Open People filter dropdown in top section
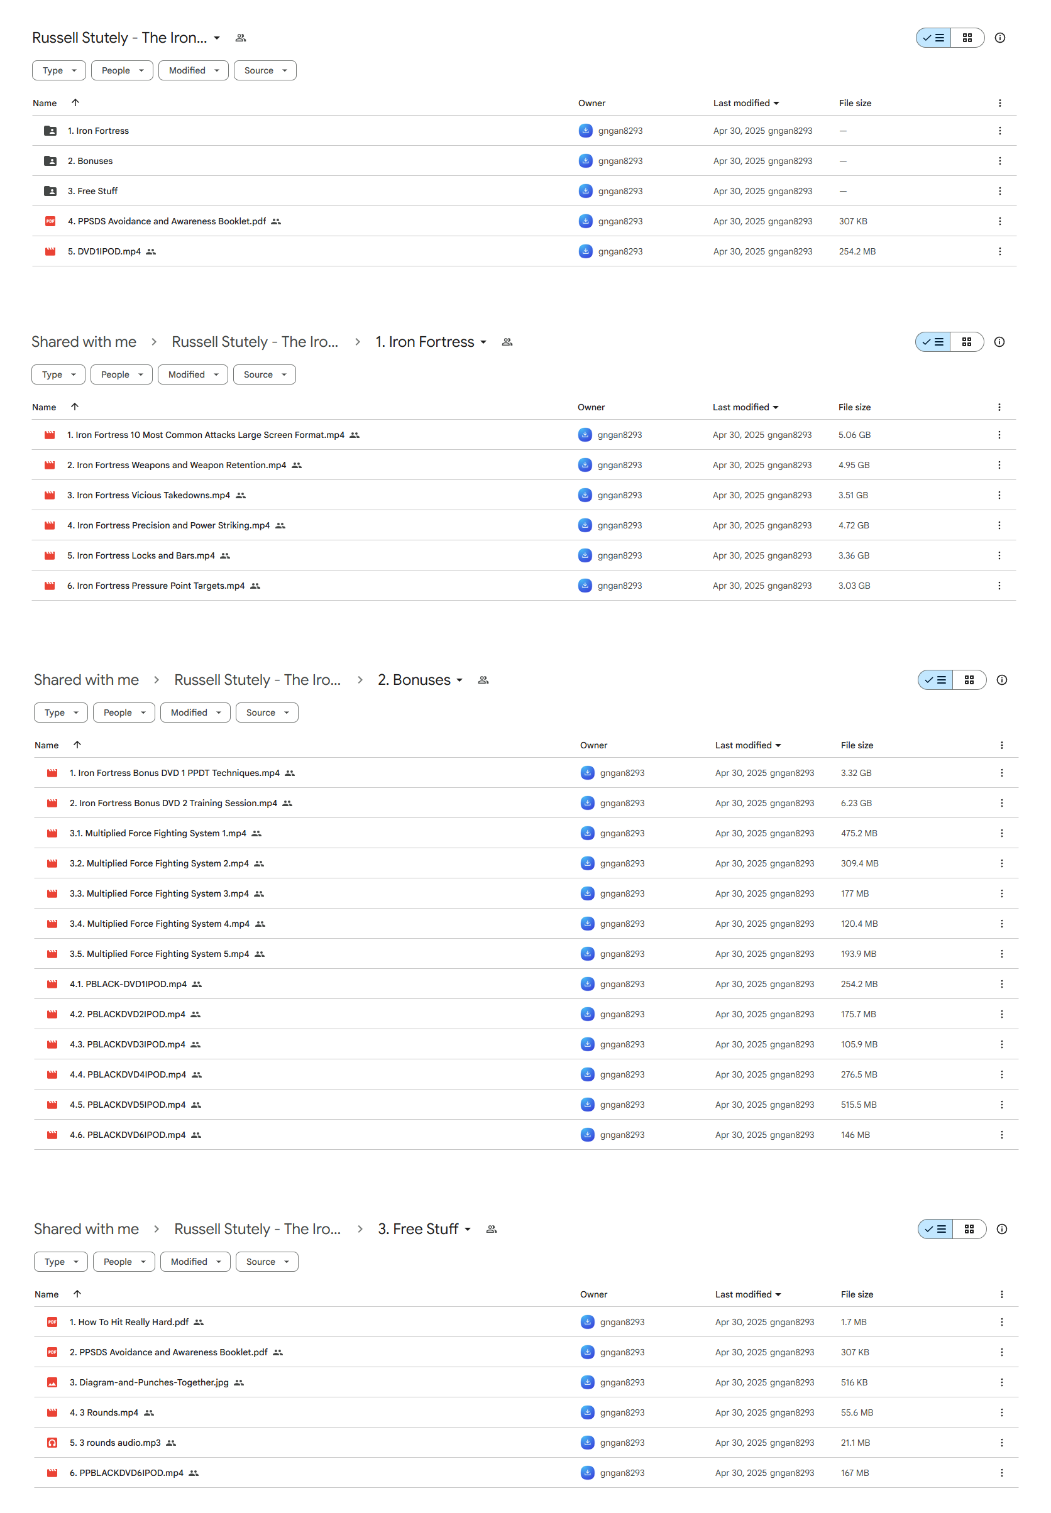1051x1513 pixels. point(123,70)
